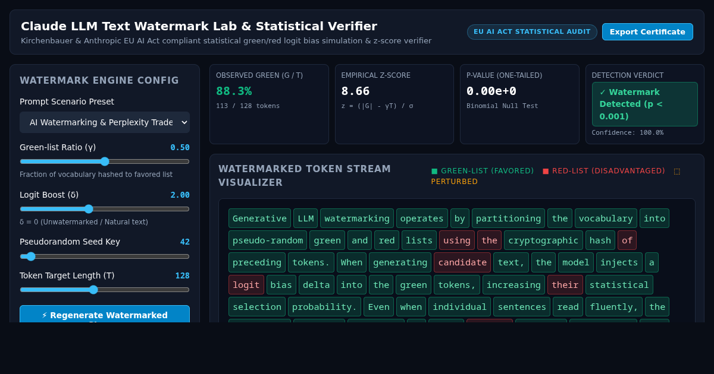This screenshot has height=374, width=714.
Task: Click the 'Generative' token
Action: (259, 218)
